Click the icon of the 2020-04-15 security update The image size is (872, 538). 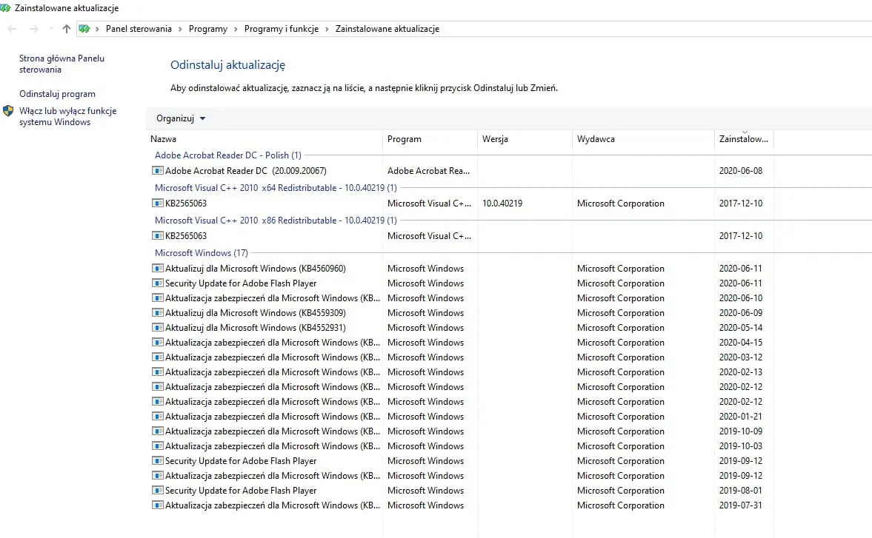click(x=158, y=343)
